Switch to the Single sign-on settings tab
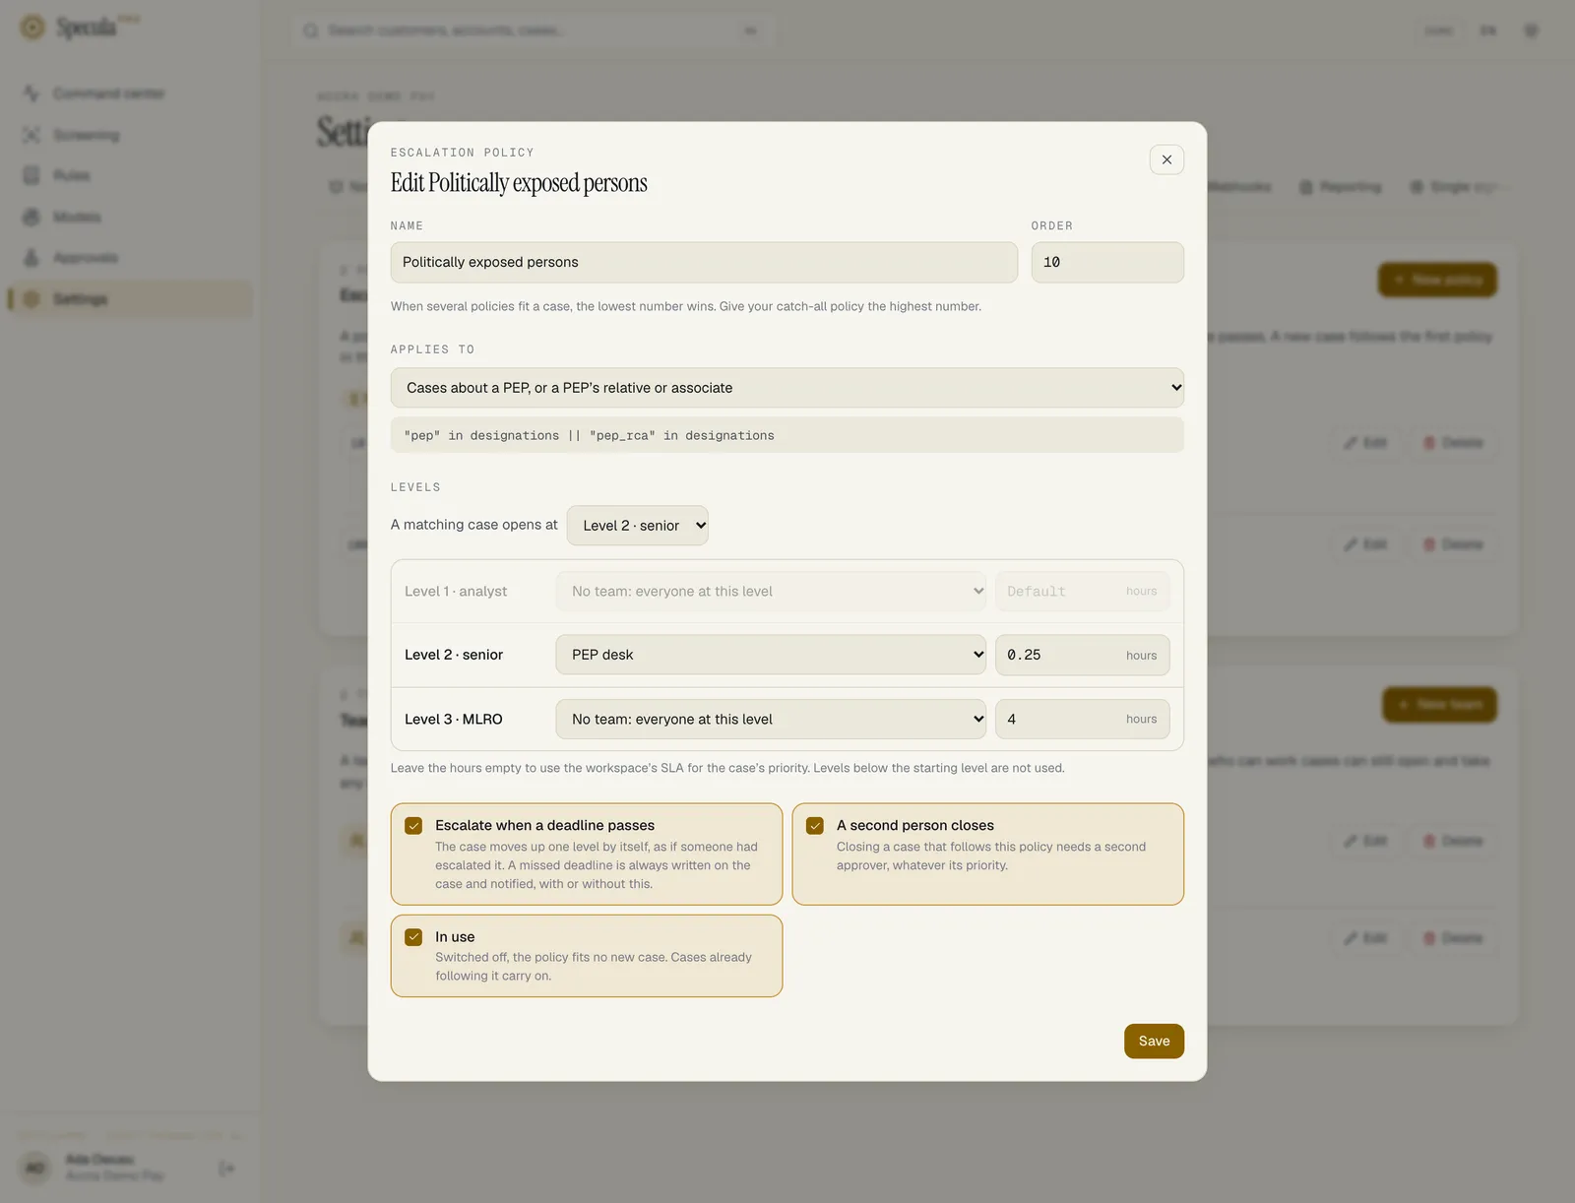Viewport: 1575px width, 1203px height. click(x=1457, y=187)
